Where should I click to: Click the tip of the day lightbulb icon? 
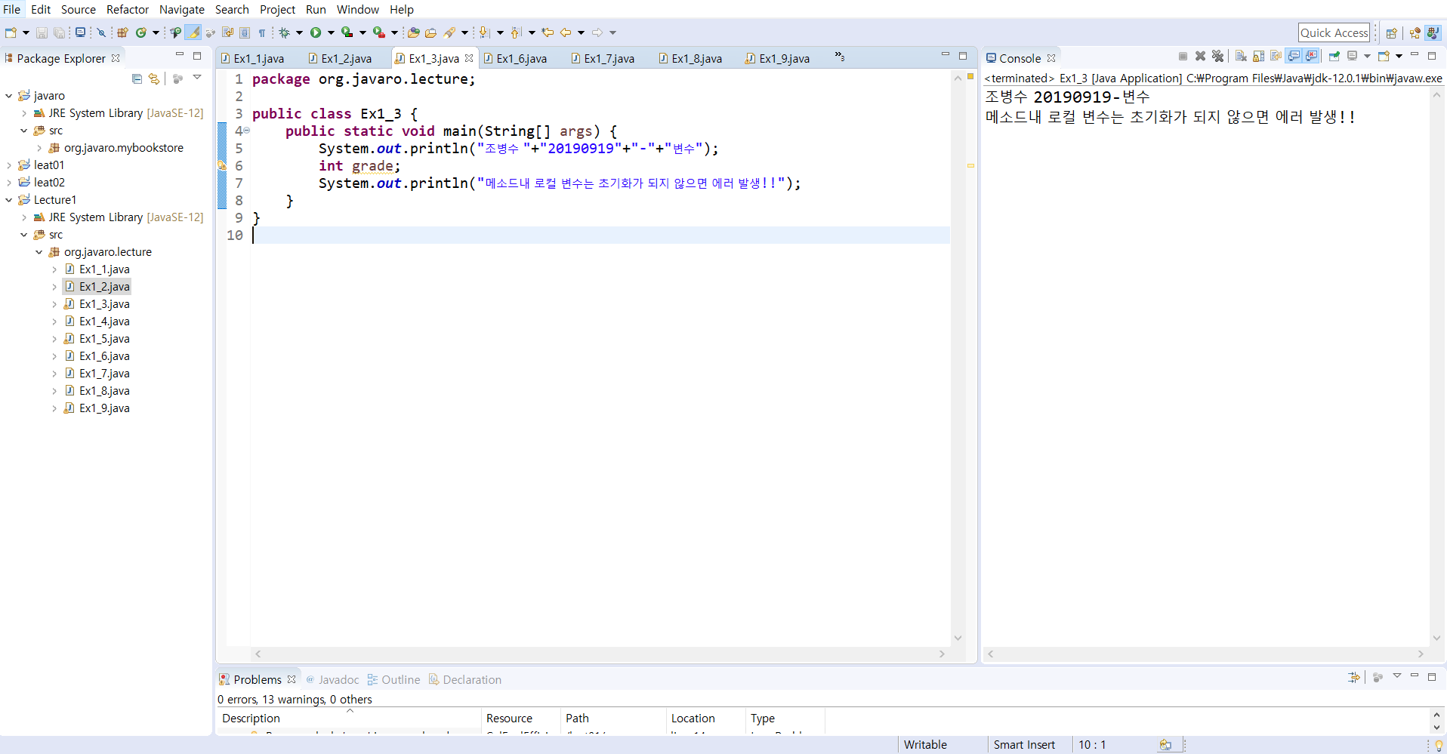(1439, 745)
